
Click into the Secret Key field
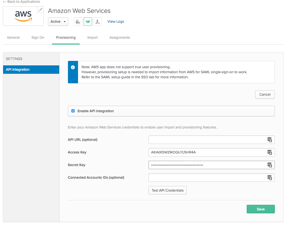pyautogui.click(x=211, y=165)
